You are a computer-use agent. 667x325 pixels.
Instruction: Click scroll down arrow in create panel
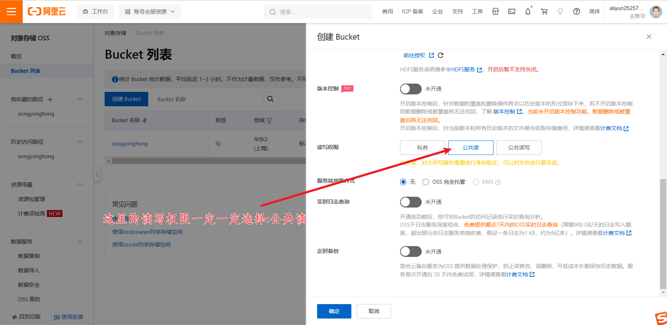point(663,293)
